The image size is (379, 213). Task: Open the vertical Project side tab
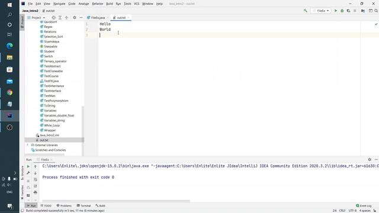23,22
